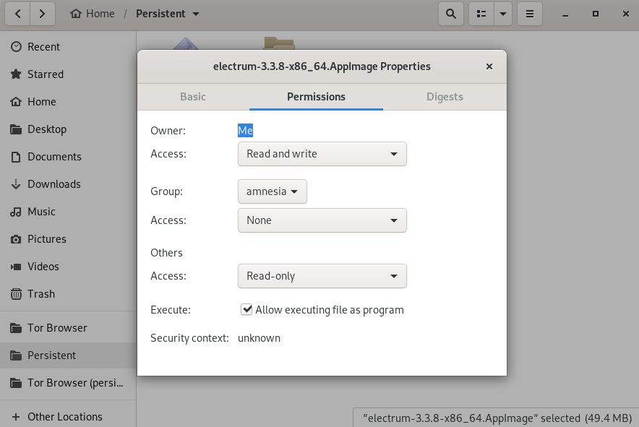The height and width of the screenshot is (427, 639).
Task: Open the hamburger menu in the toolbar
Action: (x=530, y=14)
